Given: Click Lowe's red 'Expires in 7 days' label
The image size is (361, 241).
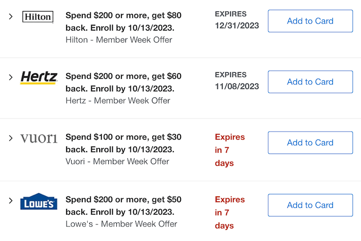Looking at the screenshot, I should [230, 213].
